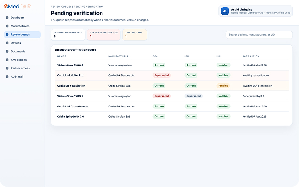
Task: Click the UDI column header
Action: pyautogui.click(x=219, y=56)
